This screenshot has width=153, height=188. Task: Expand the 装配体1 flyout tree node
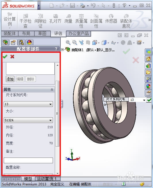coord(62,49)
